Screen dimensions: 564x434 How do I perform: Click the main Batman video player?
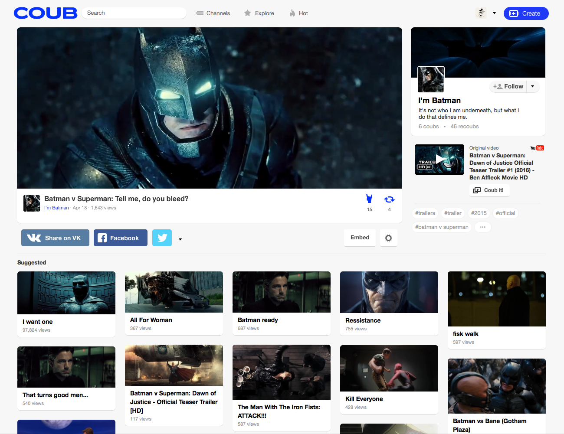210,108
